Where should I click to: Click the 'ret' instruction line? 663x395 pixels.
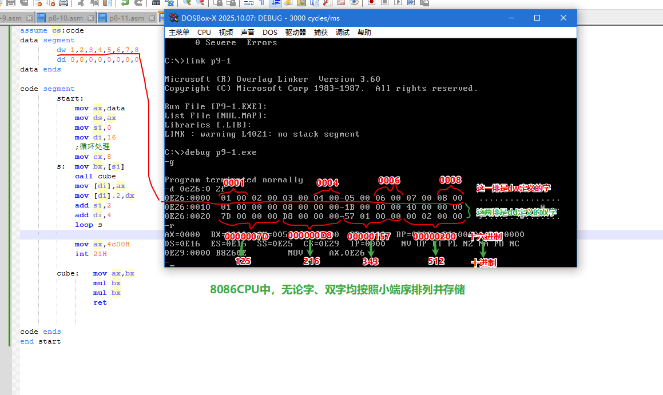click(x=100, y=302)
